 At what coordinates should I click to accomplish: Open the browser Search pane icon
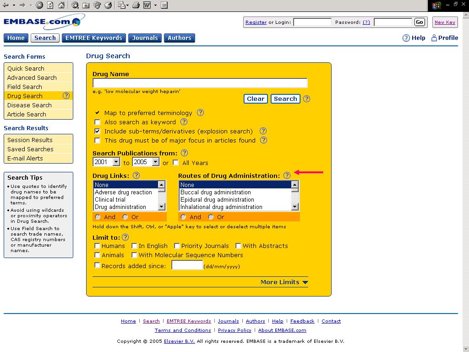click(x=75, y=5)
